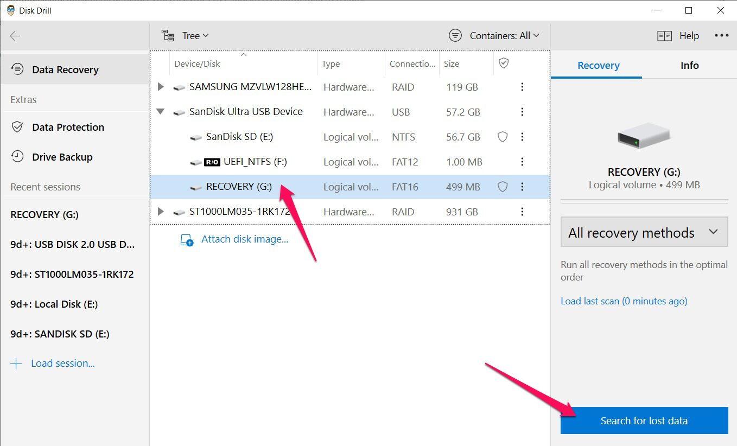Click the Load session link
Viewport: 737px width, 446px height.
coord(62,364)
